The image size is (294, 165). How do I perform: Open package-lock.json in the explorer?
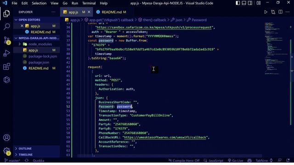click(x=37, y=56)
